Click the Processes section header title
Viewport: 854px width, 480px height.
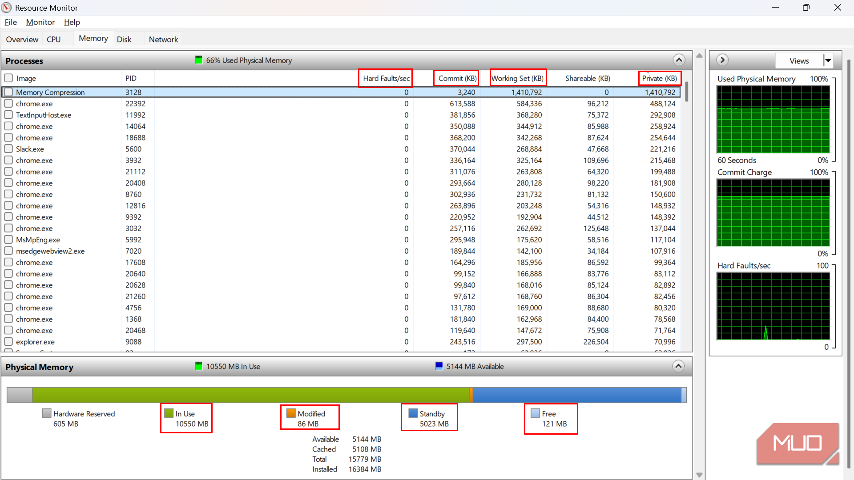[24, 61]
